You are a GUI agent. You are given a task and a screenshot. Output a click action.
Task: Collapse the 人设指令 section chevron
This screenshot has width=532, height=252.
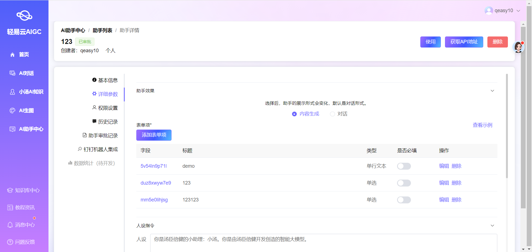(492, 226)
